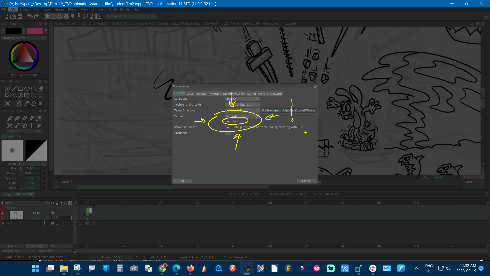Viewport: 490px width, 276px height.
Task: Switch to the Interface tab in Preferences
Action: click(x=215, y=94)
